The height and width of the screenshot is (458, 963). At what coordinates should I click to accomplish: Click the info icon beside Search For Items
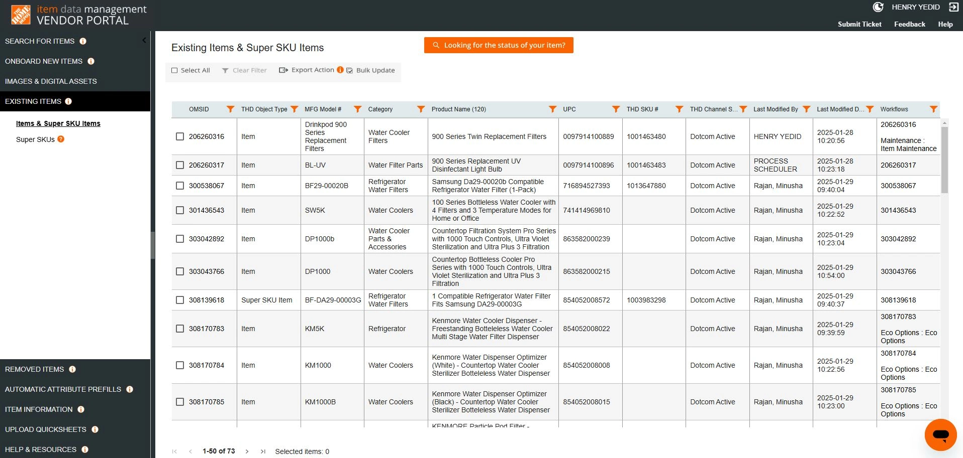pyautogui.click(x=83, y=41)
